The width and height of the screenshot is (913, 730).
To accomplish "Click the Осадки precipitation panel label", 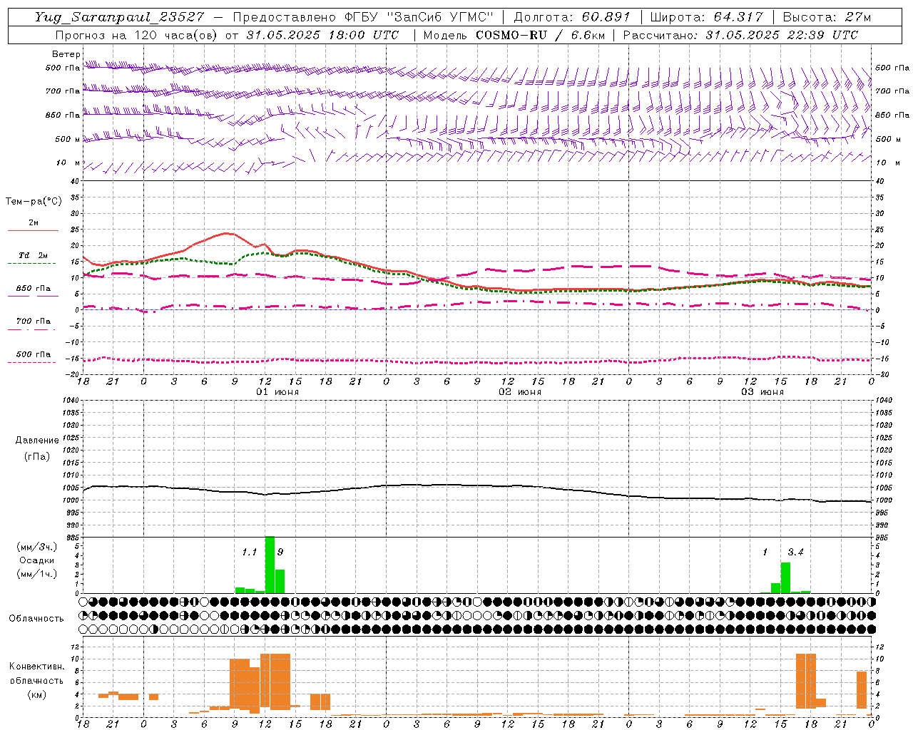I will pyautogui.click(x=37, y=560).
